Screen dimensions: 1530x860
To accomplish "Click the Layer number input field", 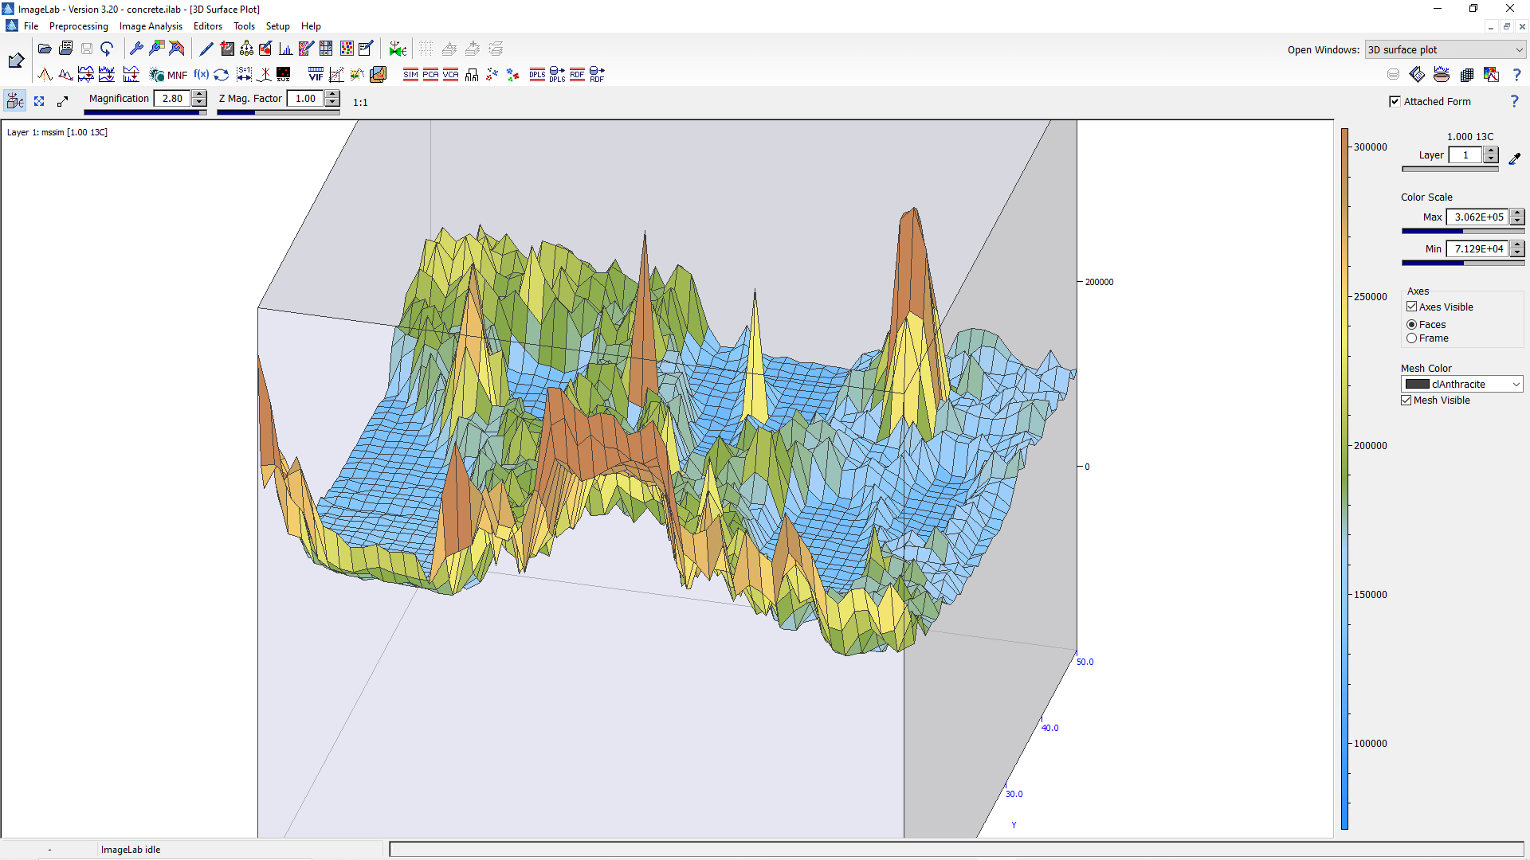I will (x=1465, y=155).
